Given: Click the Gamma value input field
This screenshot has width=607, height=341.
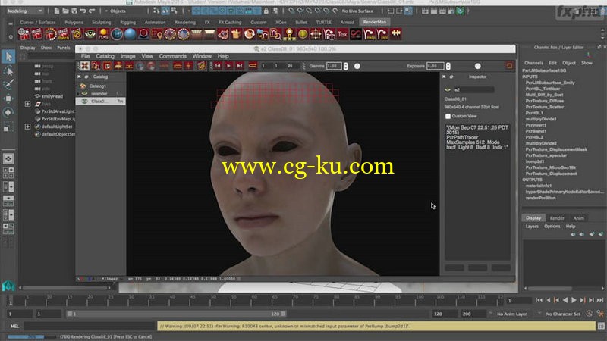Looking at the screenshot, I should pyautogui.click(x=334, y=66).
